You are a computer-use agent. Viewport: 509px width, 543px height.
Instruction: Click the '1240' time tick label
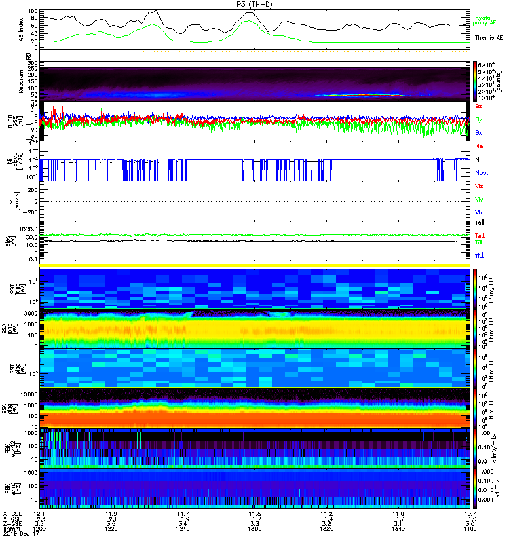coord(183,529)
